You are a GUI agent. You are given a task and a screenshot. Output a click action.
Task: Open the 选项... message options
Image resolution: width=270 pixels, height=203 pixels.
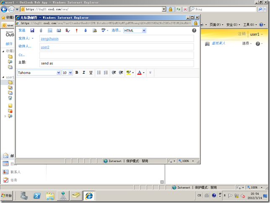[x=116, y=30]
